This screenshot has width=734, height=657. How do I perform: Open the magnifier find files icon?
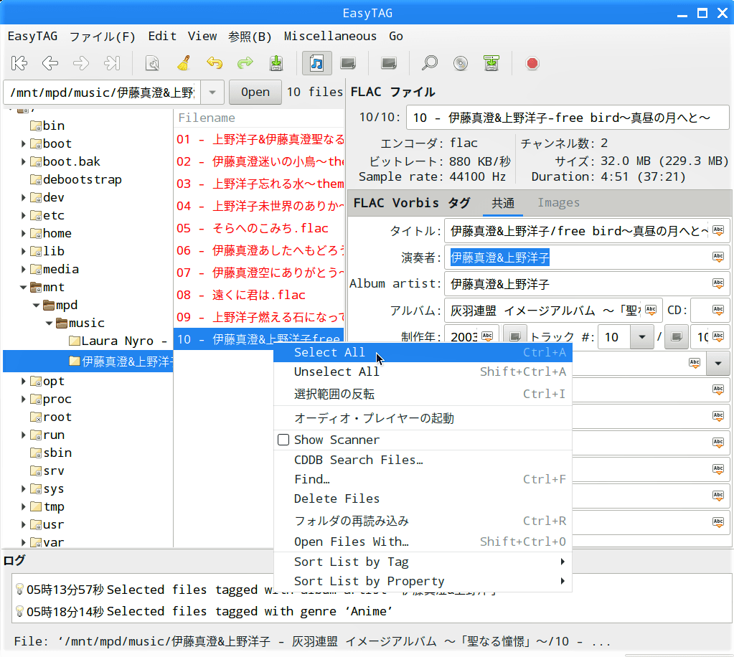click(x=430, y=63)
